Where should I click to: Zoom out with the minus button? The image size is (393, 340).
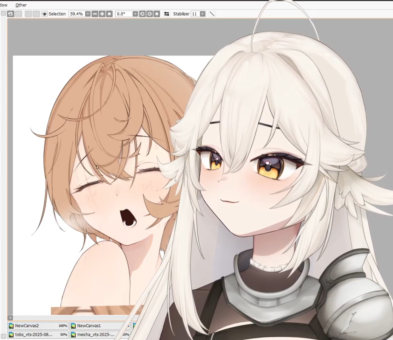(95, 14)
